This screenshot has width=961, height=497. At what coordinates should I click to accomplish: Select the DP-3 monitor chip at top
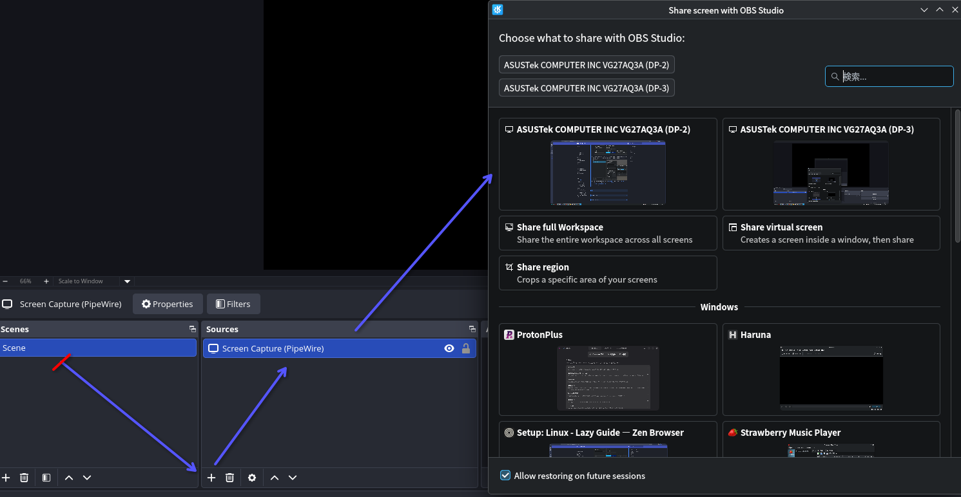587,88
